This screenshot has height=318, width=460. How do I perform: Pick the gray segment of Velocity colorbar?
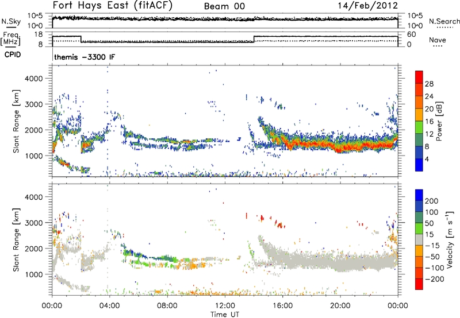419,239
